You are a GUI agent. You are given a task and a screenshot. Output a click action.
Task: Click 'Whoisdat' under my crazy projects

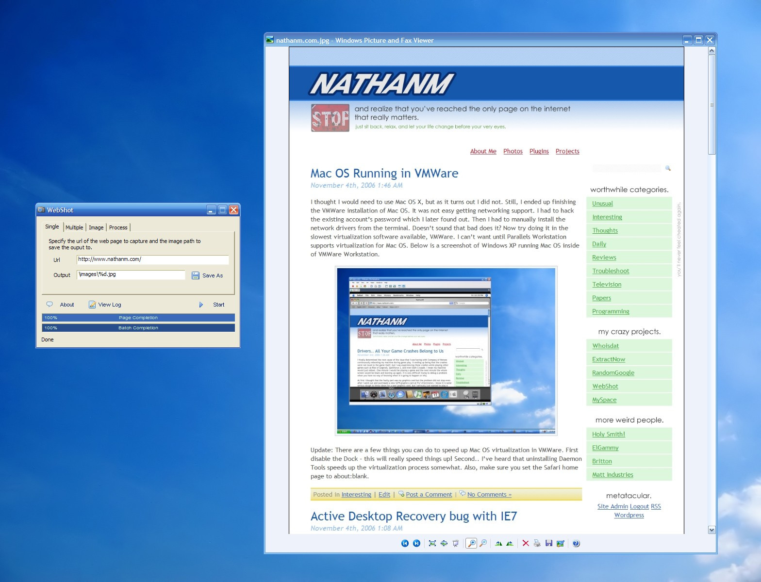[605, 346]
